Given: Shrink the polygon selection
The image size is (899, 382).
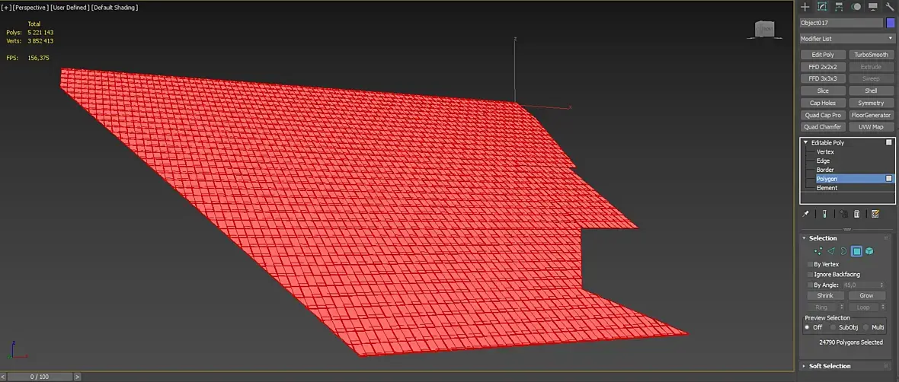Looking at the screenshot, I should point(825,295).
